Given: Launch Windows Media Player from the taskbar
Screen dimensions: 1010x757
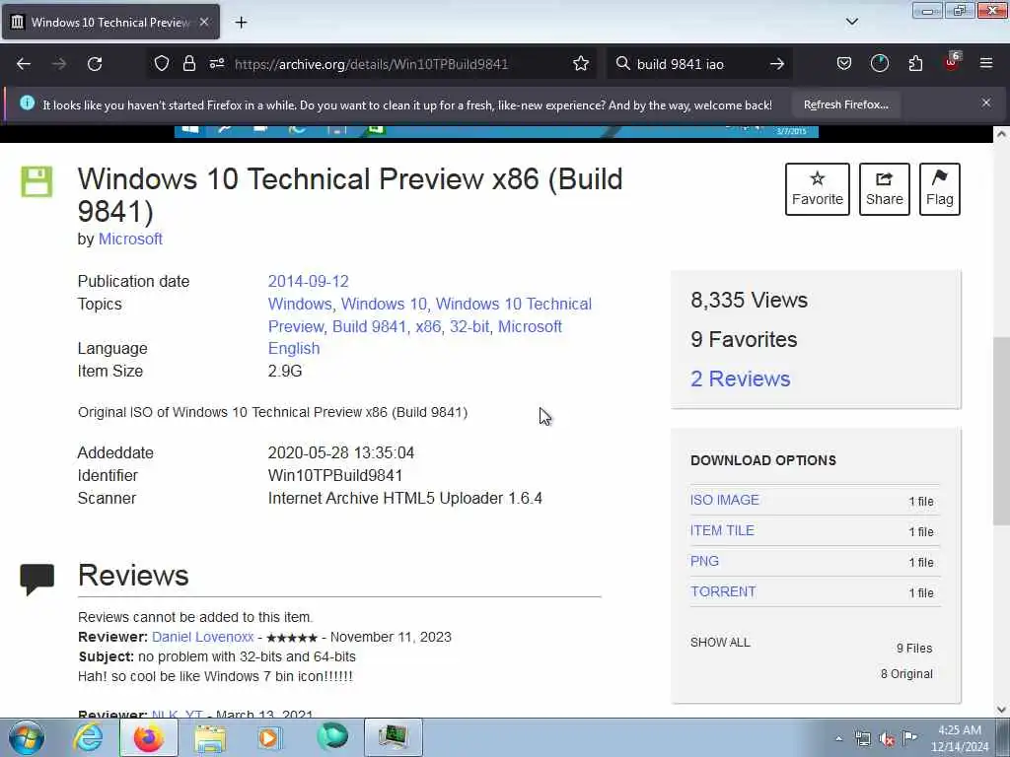Looking at the screenshot, I should 269,737.
